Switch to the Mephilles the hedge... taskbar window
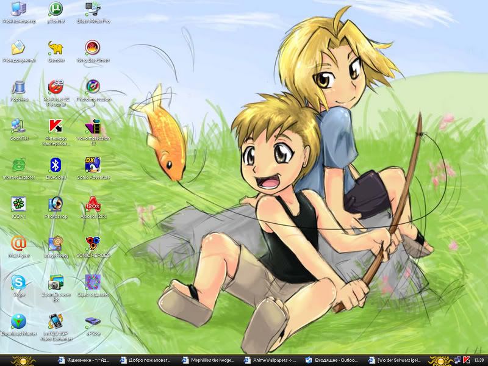This screenshot has height=366, width=488. pos(208,360)
